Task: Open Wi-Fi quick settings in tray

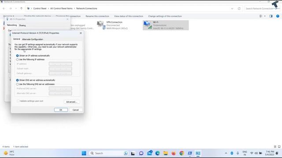Action: (252, 153)
